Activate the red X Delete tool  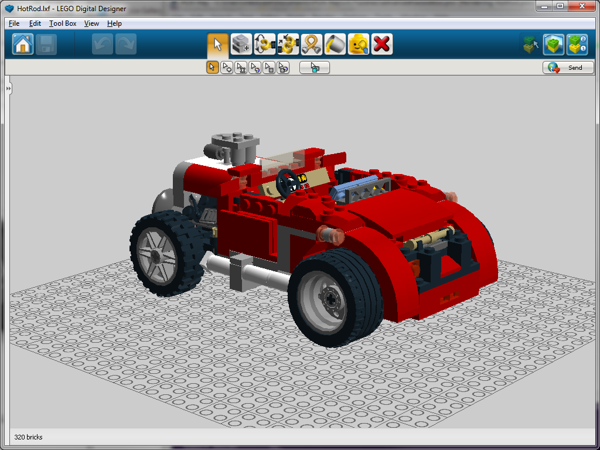click(381, 43)
